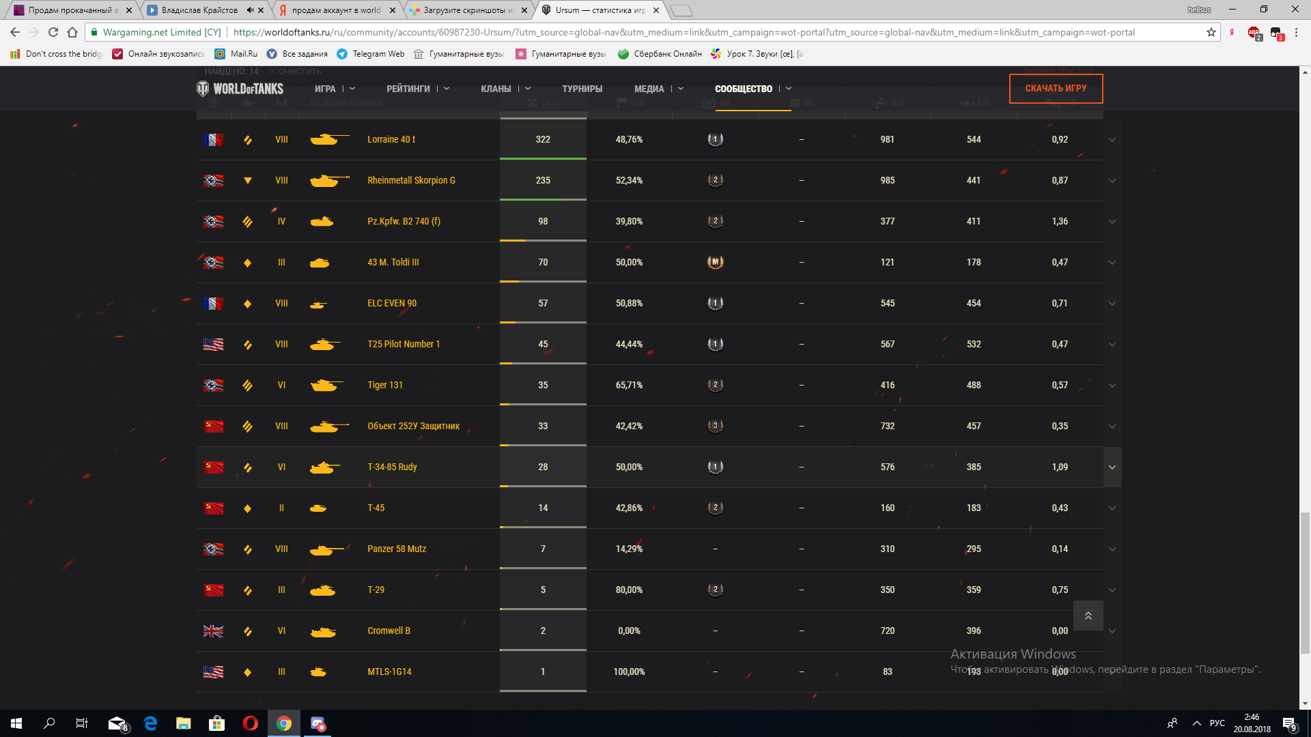Open File Explorer from taskbar
Image resolution: width=1311 pixels, height=737 pixels.
(184, 723)
